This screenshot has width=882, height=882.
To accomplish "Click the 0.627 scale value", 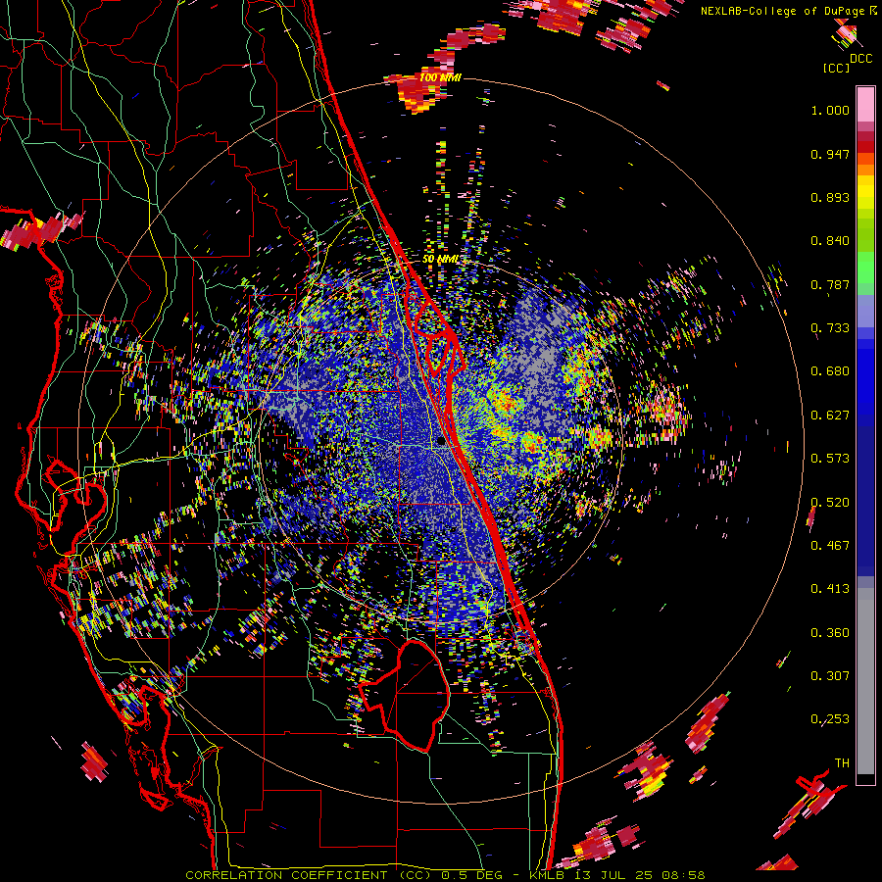I will pyautogui.click(x=830, y=416).
